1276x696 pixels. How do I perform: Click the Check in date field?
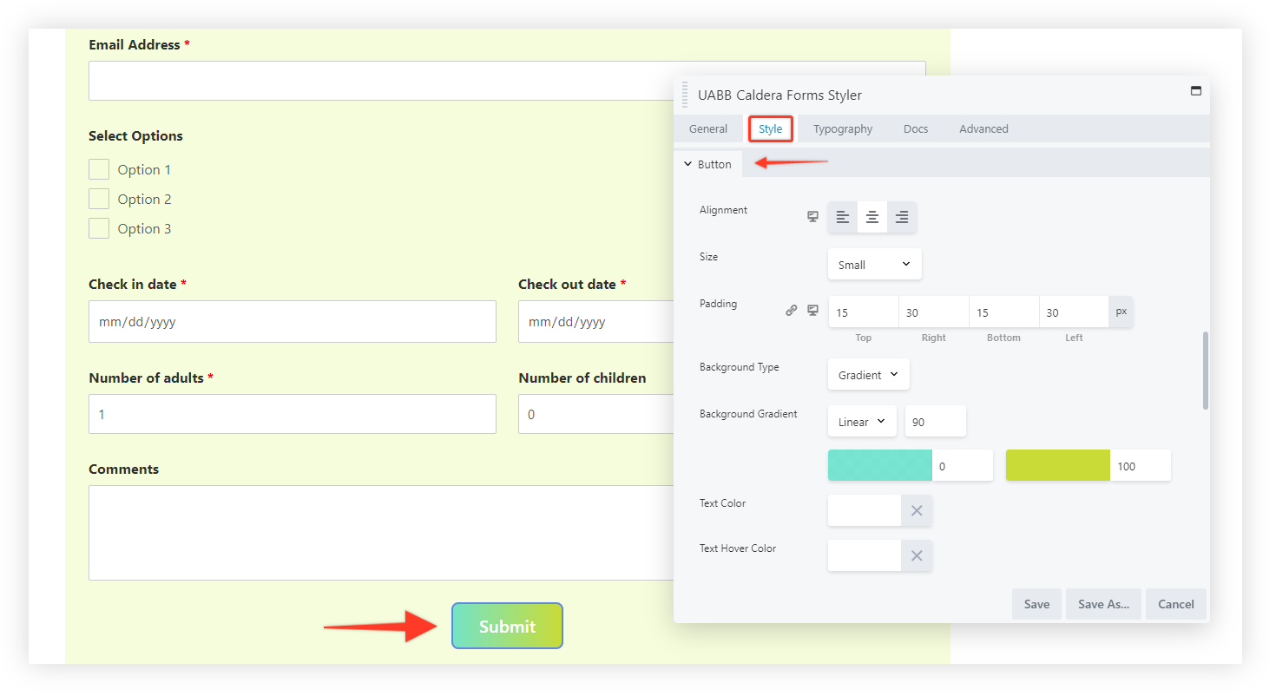pyautogui.click(x=292, y=322)
